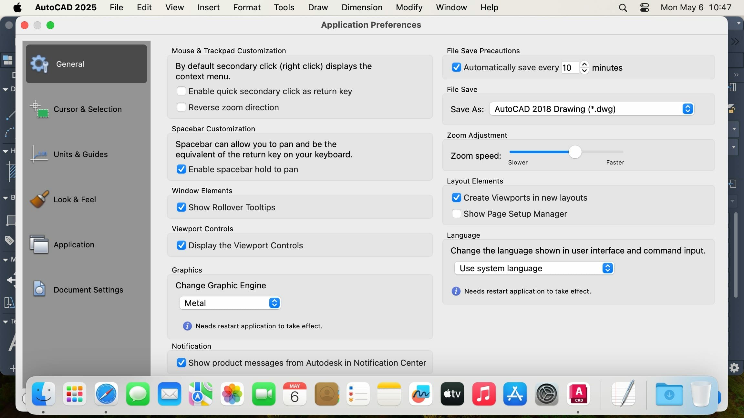The height and width of the screenshot is (418, 744).
Task: Open the Application preferences section
Action: pyautogui.click(x=87, y=244)
